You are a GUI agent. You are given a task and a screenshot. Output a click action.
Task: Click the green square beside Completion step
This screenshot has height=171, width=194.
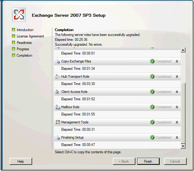(13, 55)
